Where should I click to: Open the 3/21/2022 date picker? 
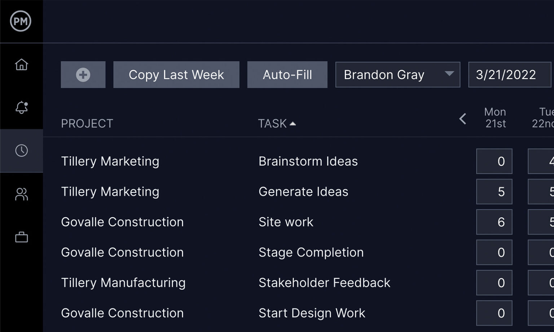pyautogui.click(x=509, y=75)
